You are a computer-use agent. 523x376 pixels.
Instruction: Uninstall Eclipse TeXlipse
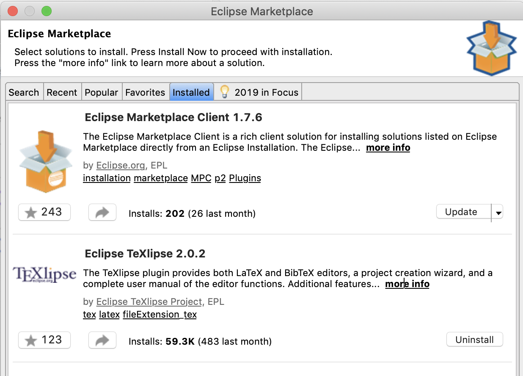pos(475,340)
